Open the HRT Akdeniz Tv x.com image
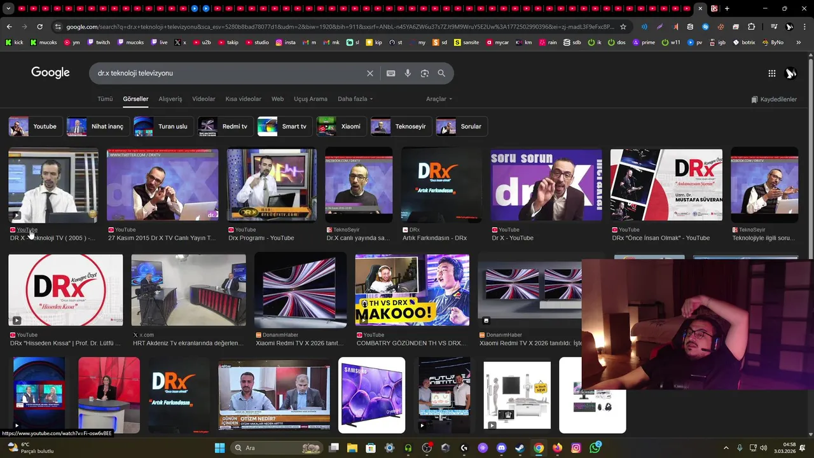This screenshot has height=458, width=814. (188, 290)
